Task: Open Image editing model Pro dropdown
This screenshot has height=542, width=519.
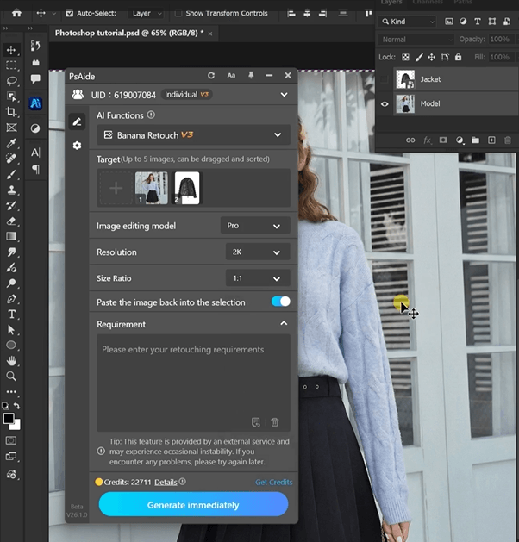Action: point(255,226)
